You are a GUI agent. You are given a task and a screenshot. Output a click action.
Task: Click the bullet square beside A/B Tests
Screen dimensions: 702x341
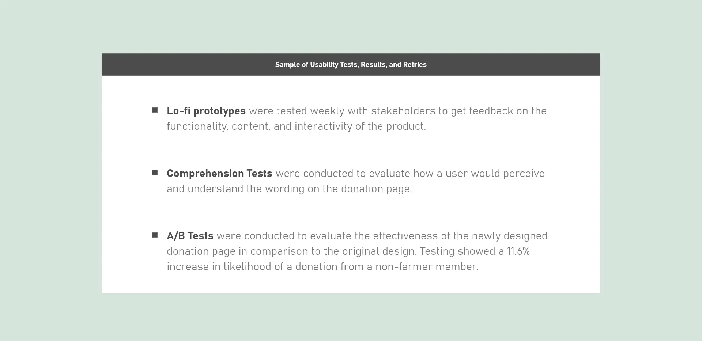[x=155, y=235]
